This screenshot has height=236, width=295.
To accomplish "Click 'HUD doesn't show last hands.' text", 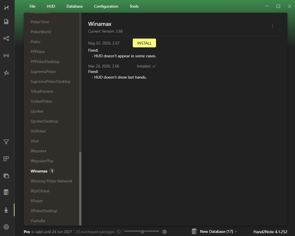I will [120, 77].
